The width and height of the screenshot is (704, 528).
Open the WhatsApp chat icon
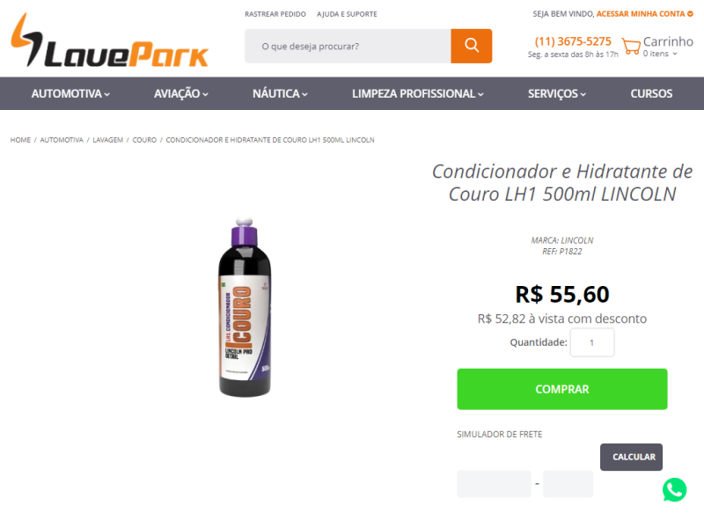click(x=674, y=489)
